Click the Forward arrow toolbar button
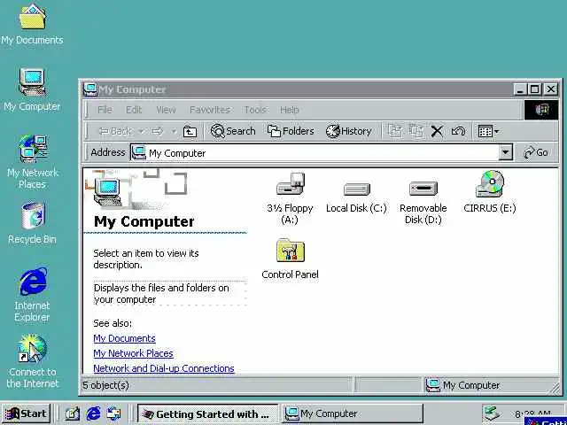This screenshot has width=567, height=425. point(158,131)
